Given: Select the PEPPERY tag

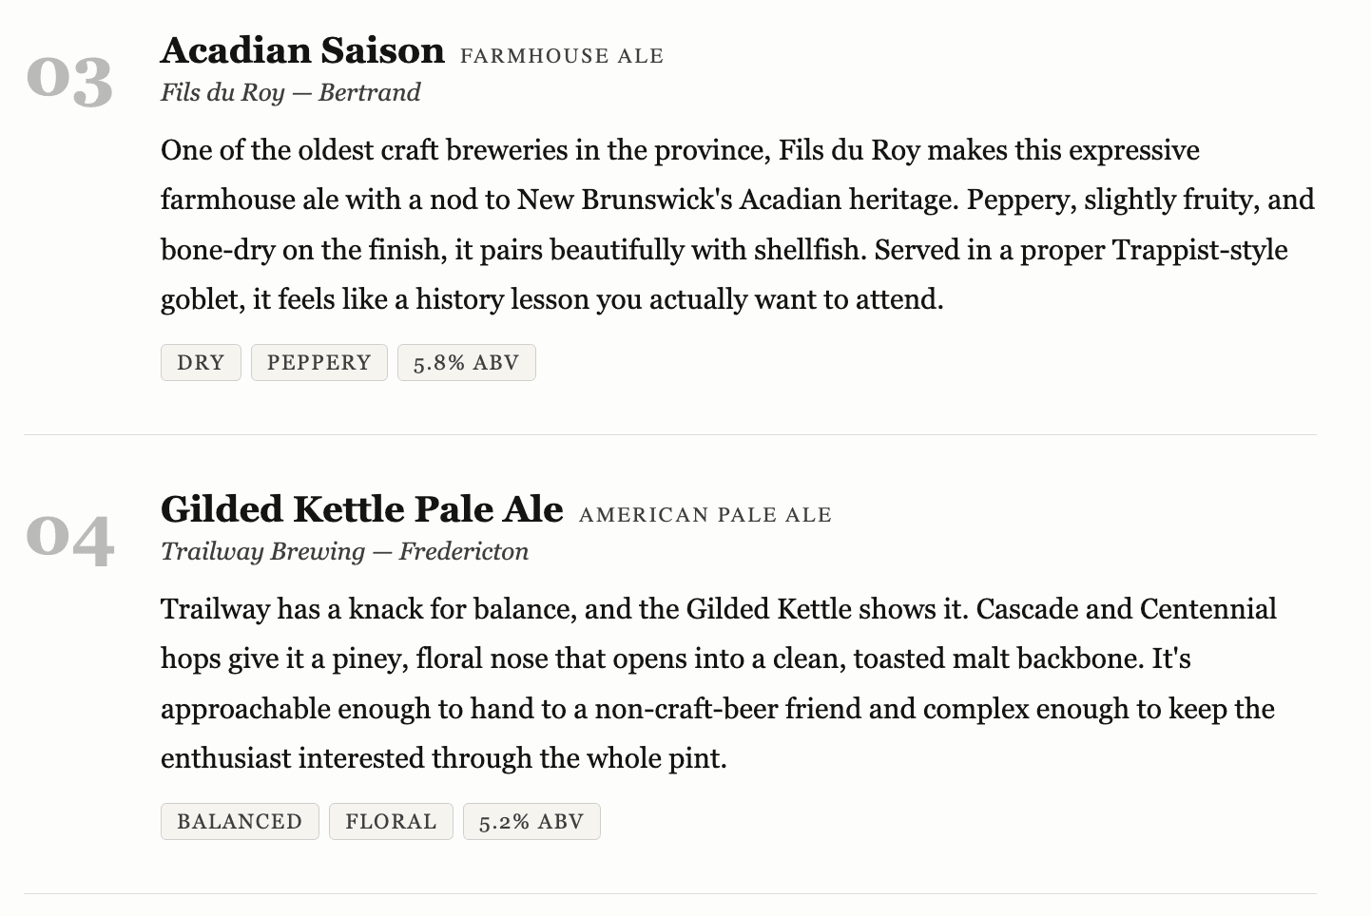Looking at the screenshot, I should [319, 363].
